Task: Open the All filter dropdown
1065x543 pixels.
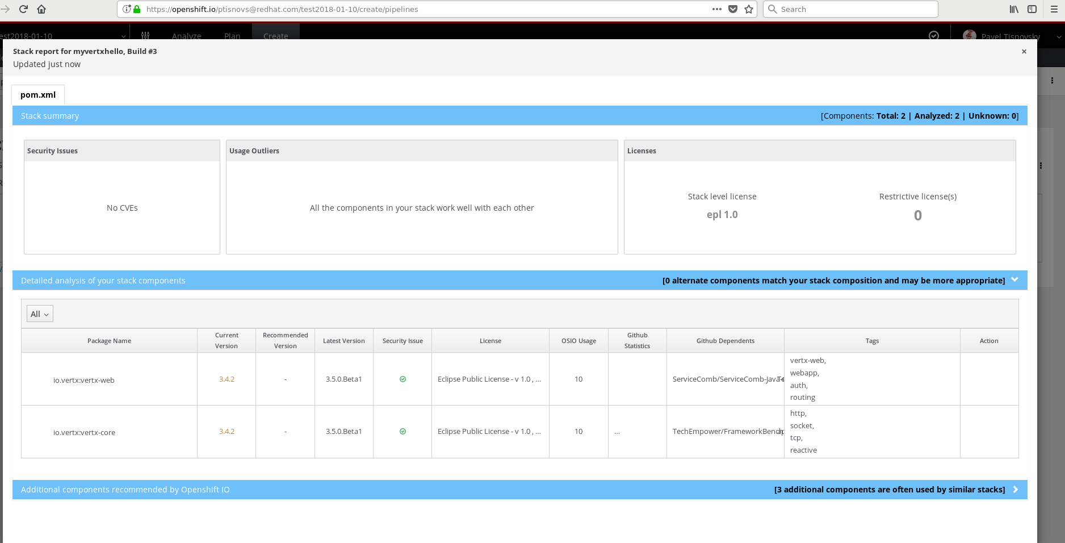Action: pyautogui.click(x=39, y=313)
